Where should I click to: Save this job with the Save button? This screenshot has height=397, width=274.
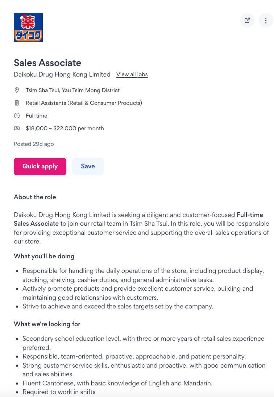tap(88, 166)
